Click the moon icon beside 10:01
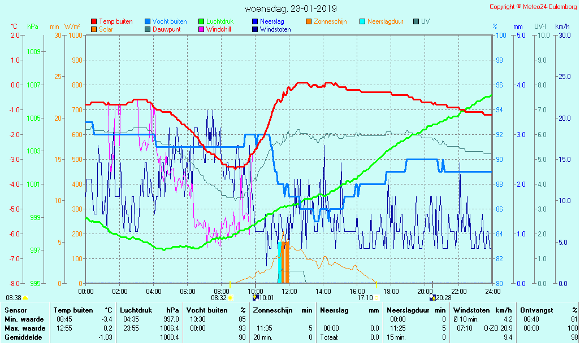This screenshot has width=580, height=343. coord(255,298)
